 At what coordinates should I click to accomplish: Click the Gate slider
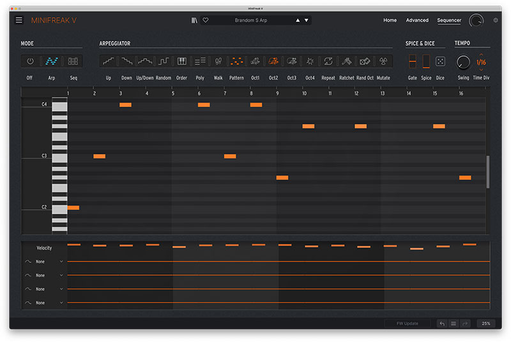(x=412, y=61)
